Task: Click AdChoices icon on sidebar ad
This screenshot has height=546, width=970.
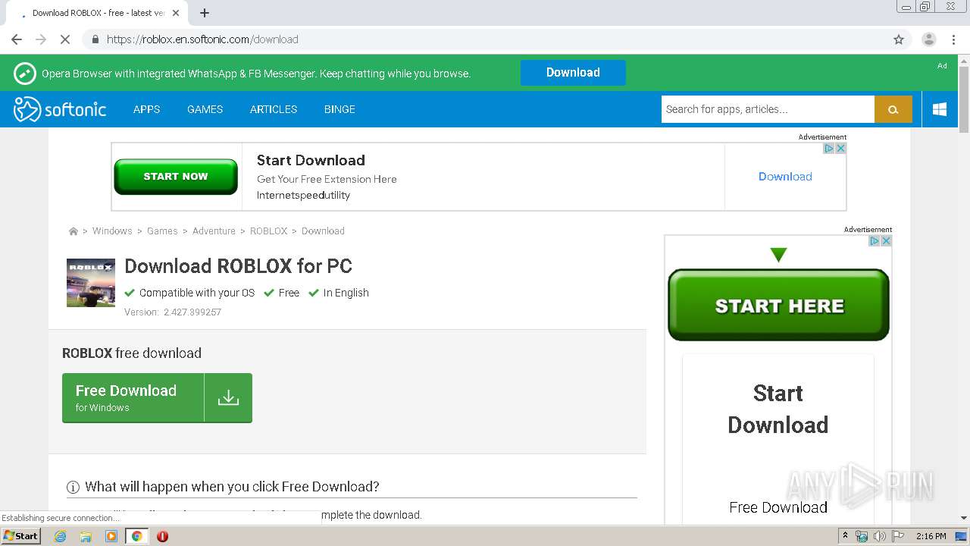Action: pyautogui.click(x=875, y=241)
